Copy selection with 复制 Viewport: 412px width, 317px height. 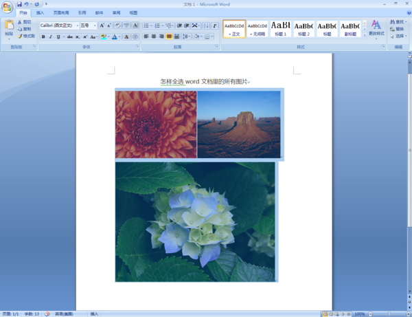(24, 29)
